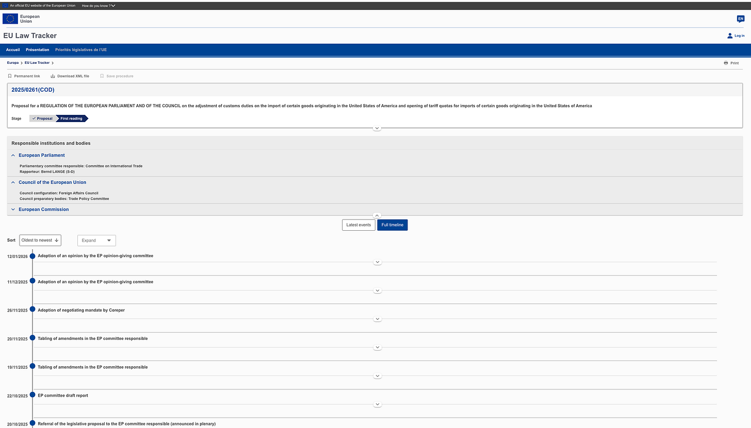The height and width of the screenshot is (428, 751).
Task: Click the Print link text
Action: pos(734,63)
